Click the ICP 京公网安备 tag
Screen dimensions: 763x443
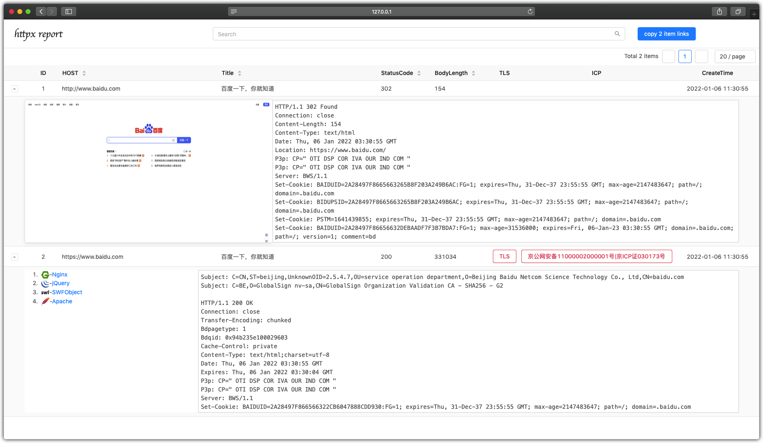(596, 256)
